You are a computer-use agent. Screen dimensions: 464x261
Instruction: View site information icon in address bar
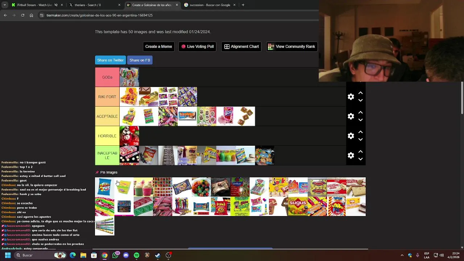point(42,15)
